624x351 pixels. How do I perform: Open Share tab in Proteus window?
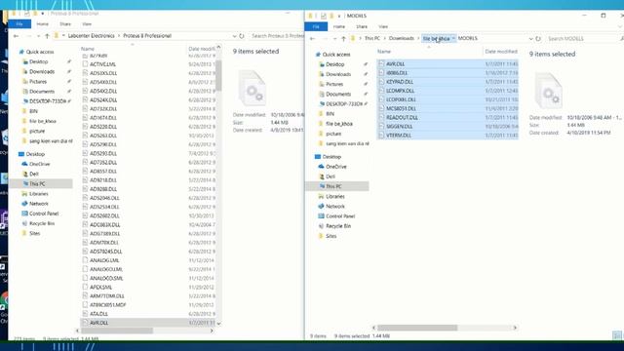(65, 23)
